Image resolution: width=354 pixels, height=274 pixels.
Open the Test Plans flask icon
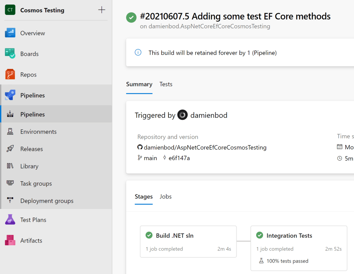10,220
